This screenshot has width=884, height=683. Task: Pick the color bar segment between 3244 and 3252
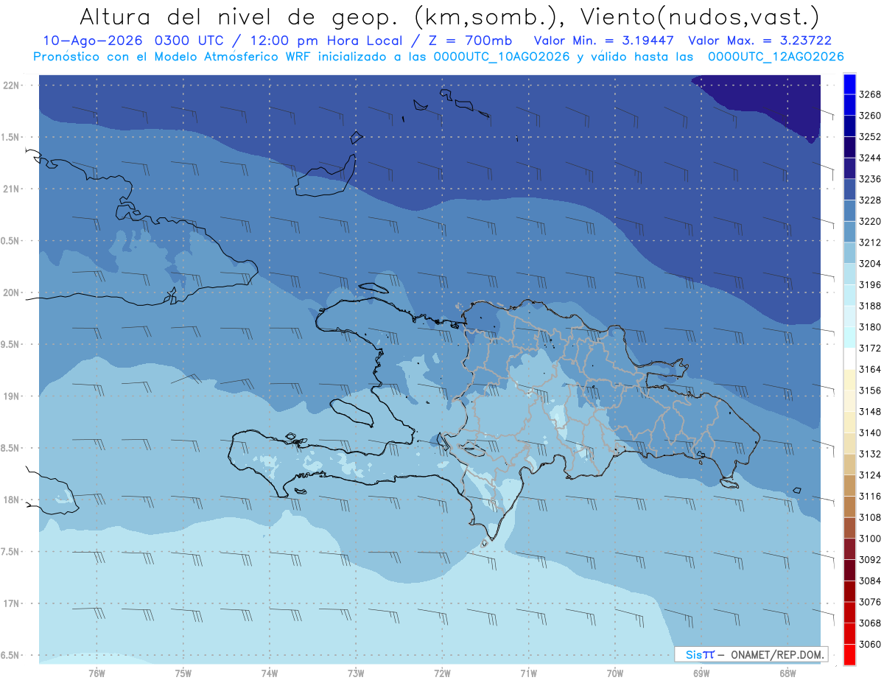point(849,147)
